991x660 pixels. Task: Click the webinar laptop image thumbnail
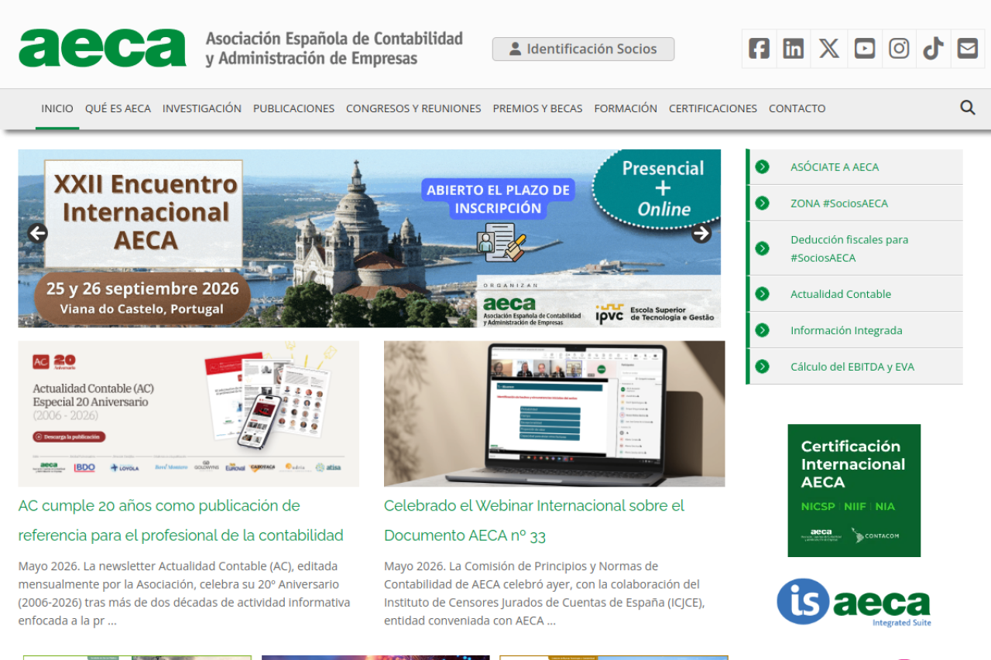554,414
